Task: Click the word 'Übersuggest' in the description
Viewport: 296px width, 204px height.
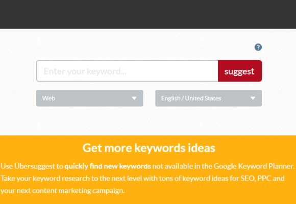Action: 37,166
